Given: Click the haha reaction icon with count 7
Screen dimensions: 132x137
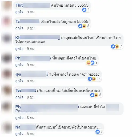Looking at the screenshot, I should point(117,46).
